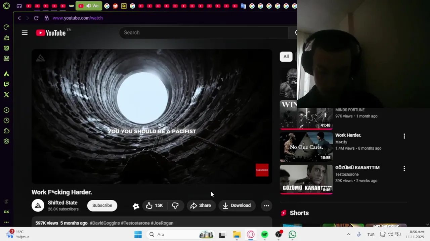Click the YouTube search field
This screenshot has height=241, width=430.
click(204, 32)
